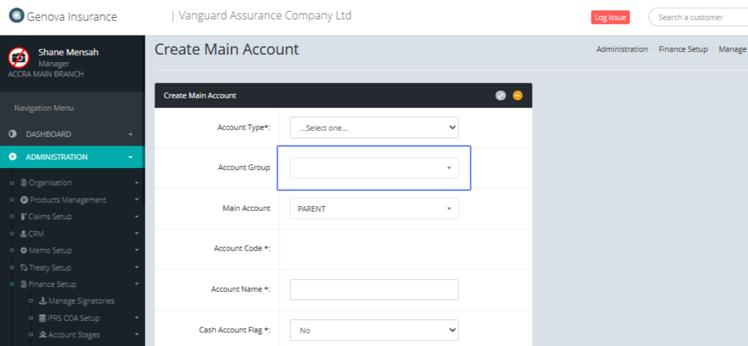Click Shane Mensah's profile avatar
The height and width of the screenshot is (346, 748).
[x=19, y=57]
